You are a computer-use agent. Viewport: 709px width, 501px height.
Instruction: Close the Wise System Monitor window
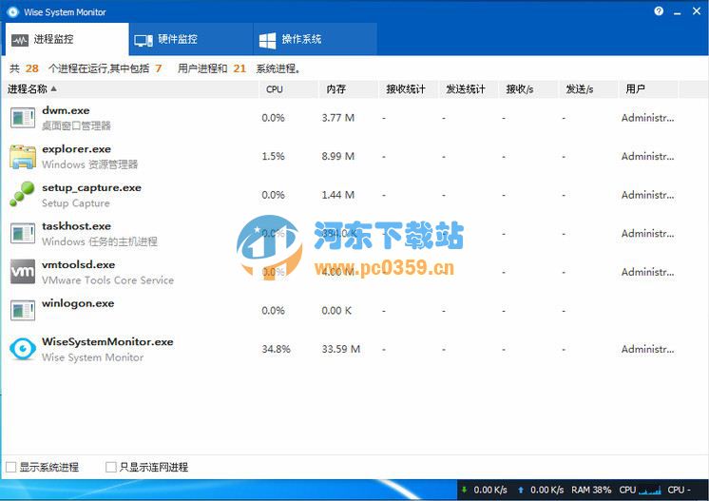[x=697, y=11]
